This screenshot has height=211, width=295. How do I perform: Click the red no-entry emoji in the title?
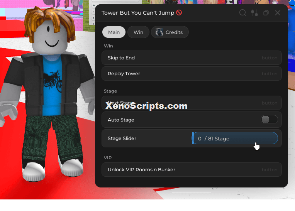coord(179,13)
